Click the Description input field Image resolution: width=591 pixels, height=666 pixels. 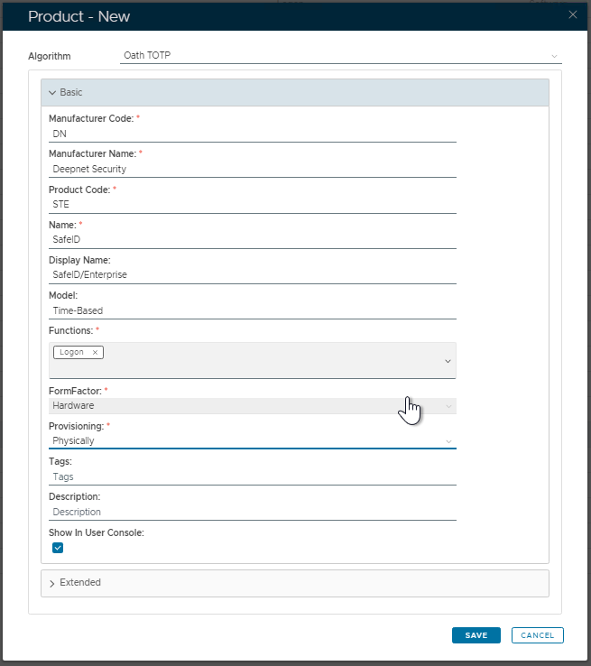253,512
